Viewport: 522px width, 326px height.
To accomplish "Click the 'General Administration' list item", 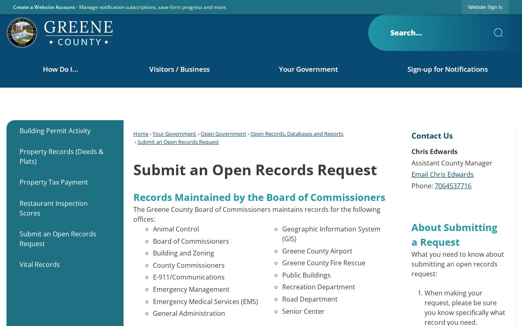I will pos(189,313).
